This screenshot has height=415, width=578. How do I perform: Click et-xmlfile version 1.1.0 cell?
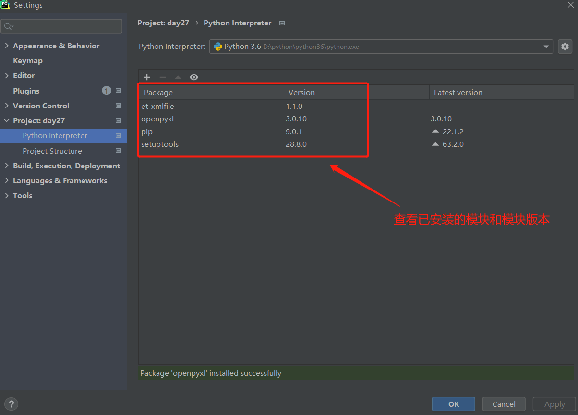click(294, 107)
